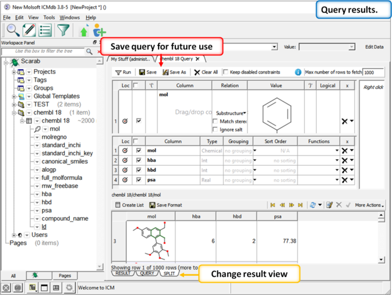Switch to the SPLIT result tab
This screenshot has height=295, width=392.
(169, 273)
